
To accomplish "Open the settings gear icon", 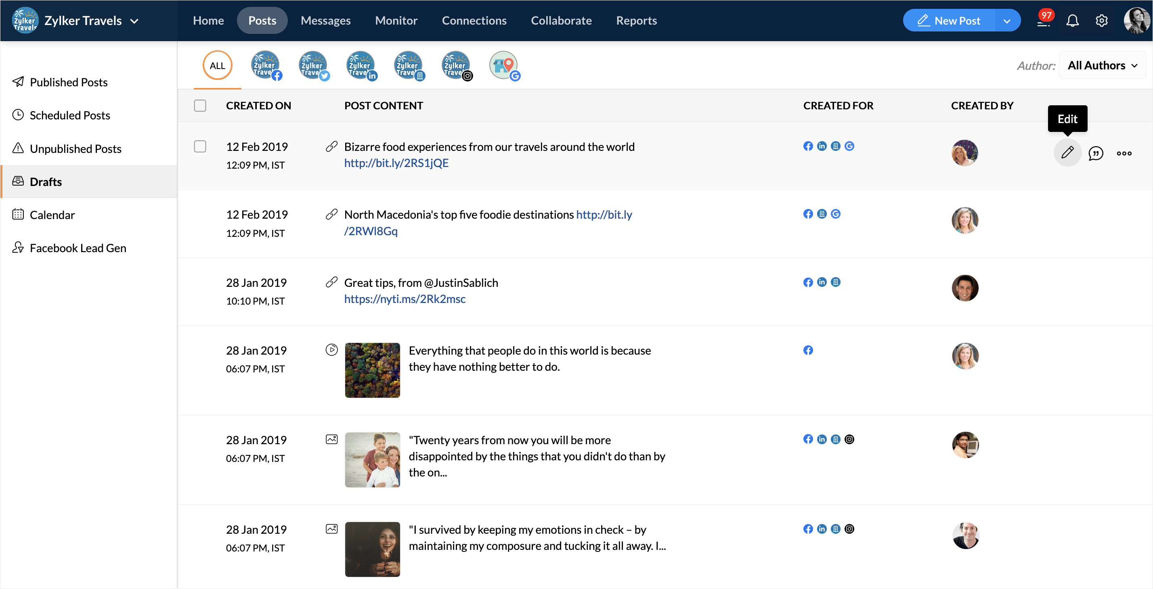I will [x=1101, y=21].
